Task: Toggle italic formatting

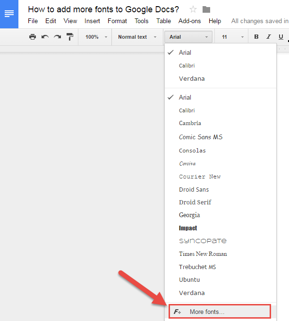Action: 269,37
